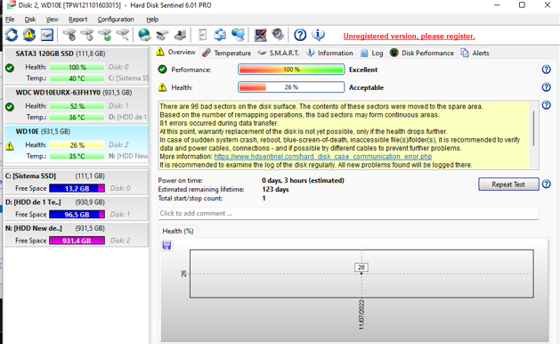This screenshot has height=344, width=560.
Task: Open help next to the bad sectors description
Action: (x=546, y=105)
